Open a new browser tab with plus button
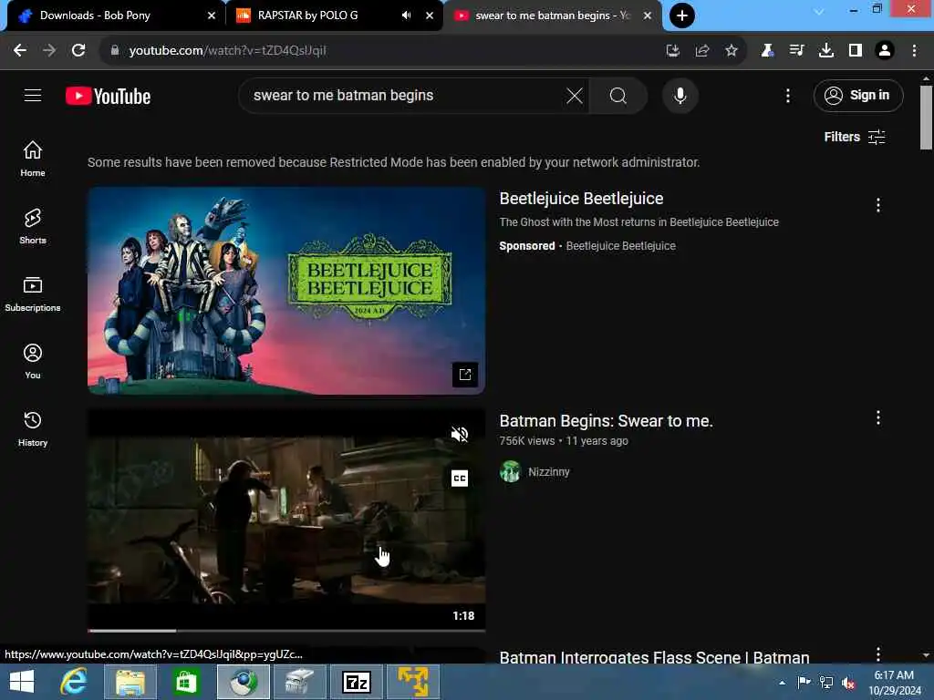Screen dimensions: 934x700 (681, 15)
